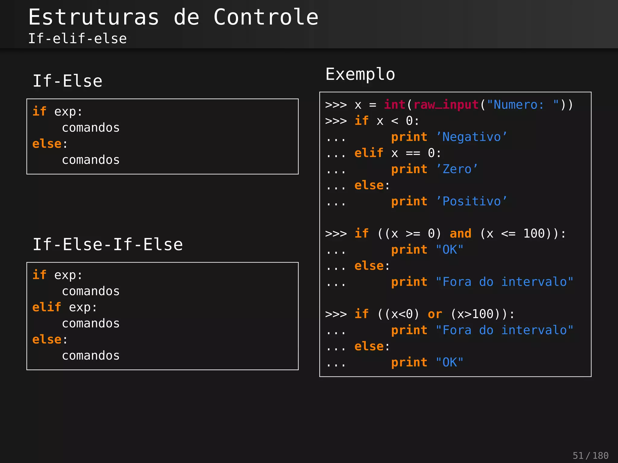Image resolution: width=618 pixels, height=463 pixels.
Task: Click the string 'Positivo'
Action: pos(472,201)
